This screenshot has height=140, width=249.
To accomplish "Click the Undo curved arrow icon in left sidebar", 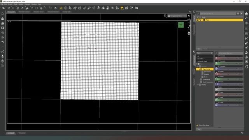I will (3, 42).
